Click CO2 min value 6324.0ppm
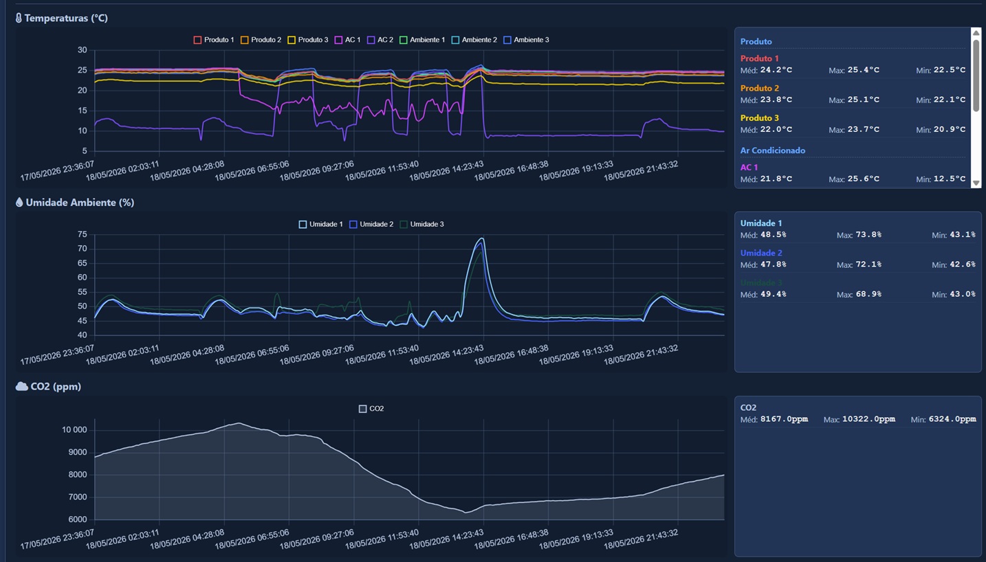 (952, 419)
